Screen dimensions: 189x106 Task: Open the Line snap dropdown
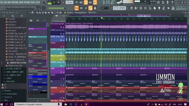coord(105,8)
